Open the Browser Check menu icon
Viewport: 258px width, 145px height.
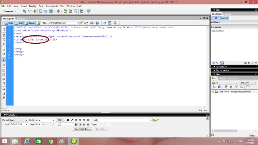coord(80,23)
